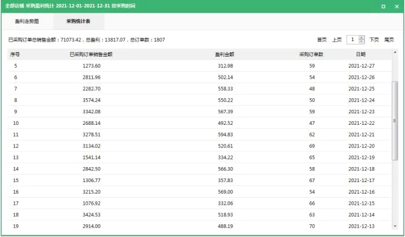Select profit value 502.14
This screenshot has height=237, width=405.
(x=225, y=77)
